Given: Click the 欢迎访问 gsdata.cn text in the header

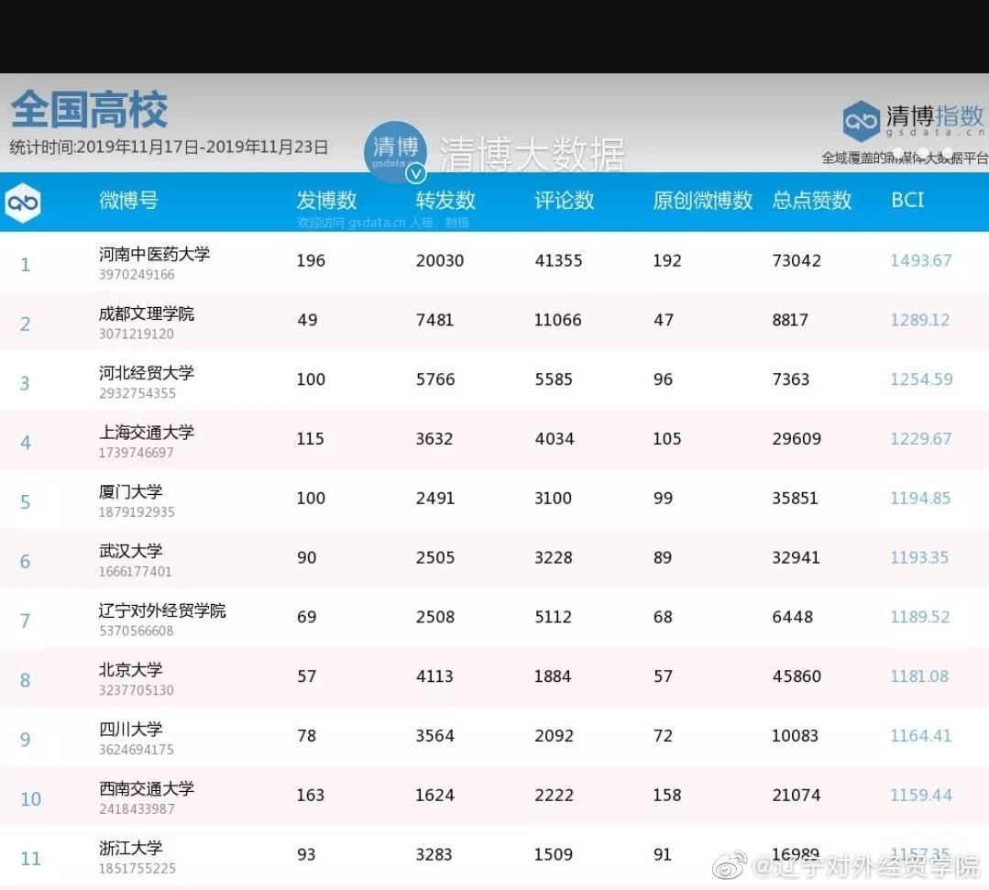Looking at the screenshot, I should tap(383, 222).
